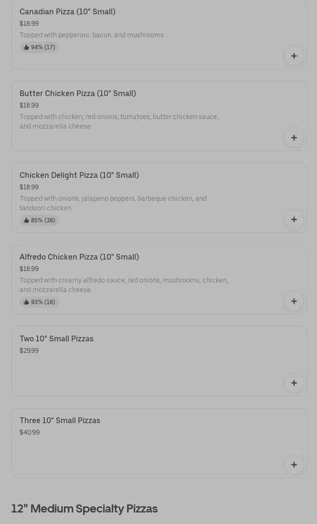Click the Alfredo Chicken Pizza description text
The image size is (317, 524).
124,285
